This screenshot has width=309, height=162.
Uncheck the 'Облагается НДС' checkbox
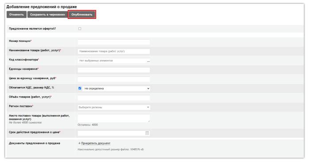point(80,88)
